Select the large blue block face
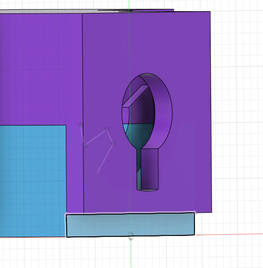The height and width of the screenshot is (268, 263). click(33, 181)
